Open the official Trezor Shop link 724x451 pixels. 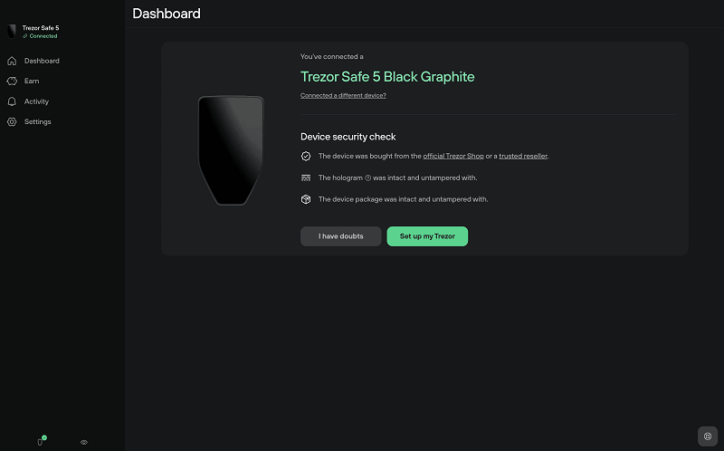(453, 156)
